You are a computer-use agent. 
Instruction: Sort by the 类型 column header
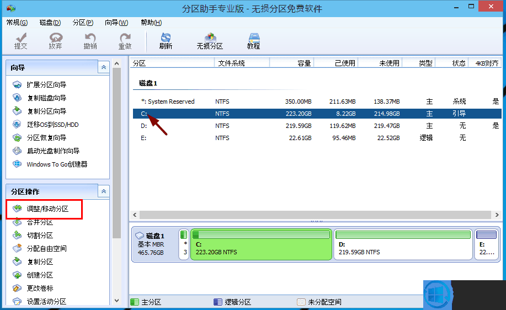pos(419,63)
